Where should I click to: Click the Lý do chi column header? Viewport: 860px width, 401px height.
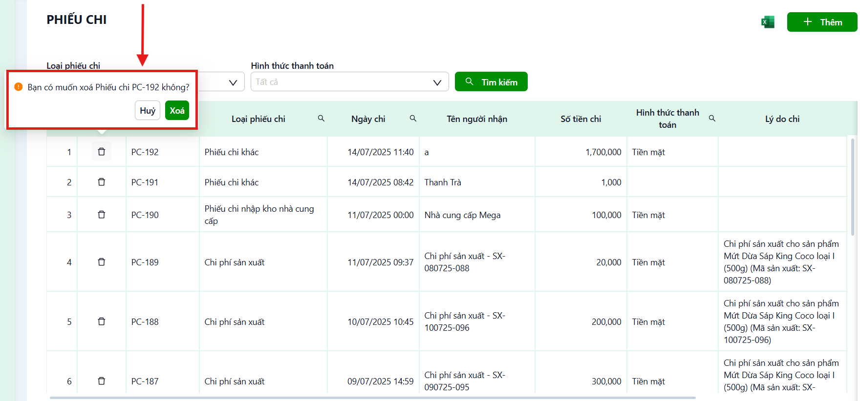tap(782, 119)
